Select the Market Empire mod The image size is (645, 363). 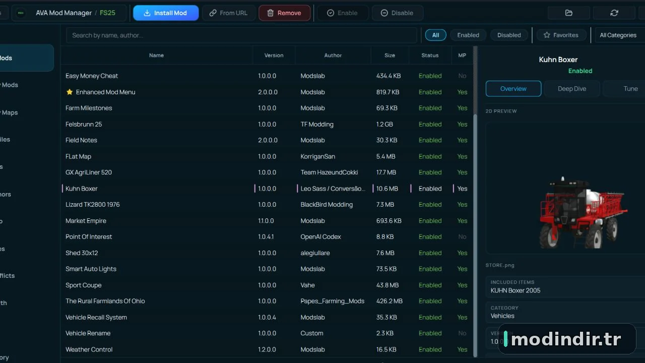[86, 221]
